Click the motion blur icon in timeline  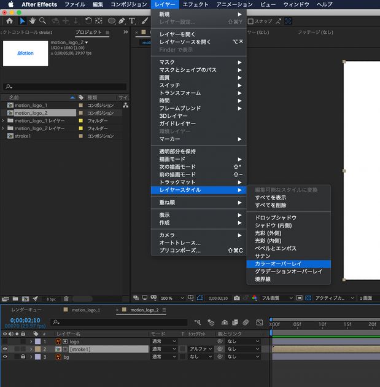click(246, 322)
